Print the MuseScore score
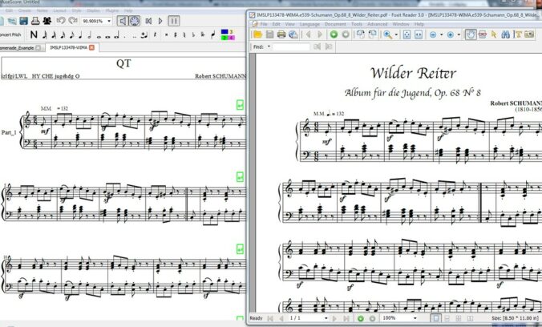The height and width of the screenshot is (327, 542). (35, 21)
